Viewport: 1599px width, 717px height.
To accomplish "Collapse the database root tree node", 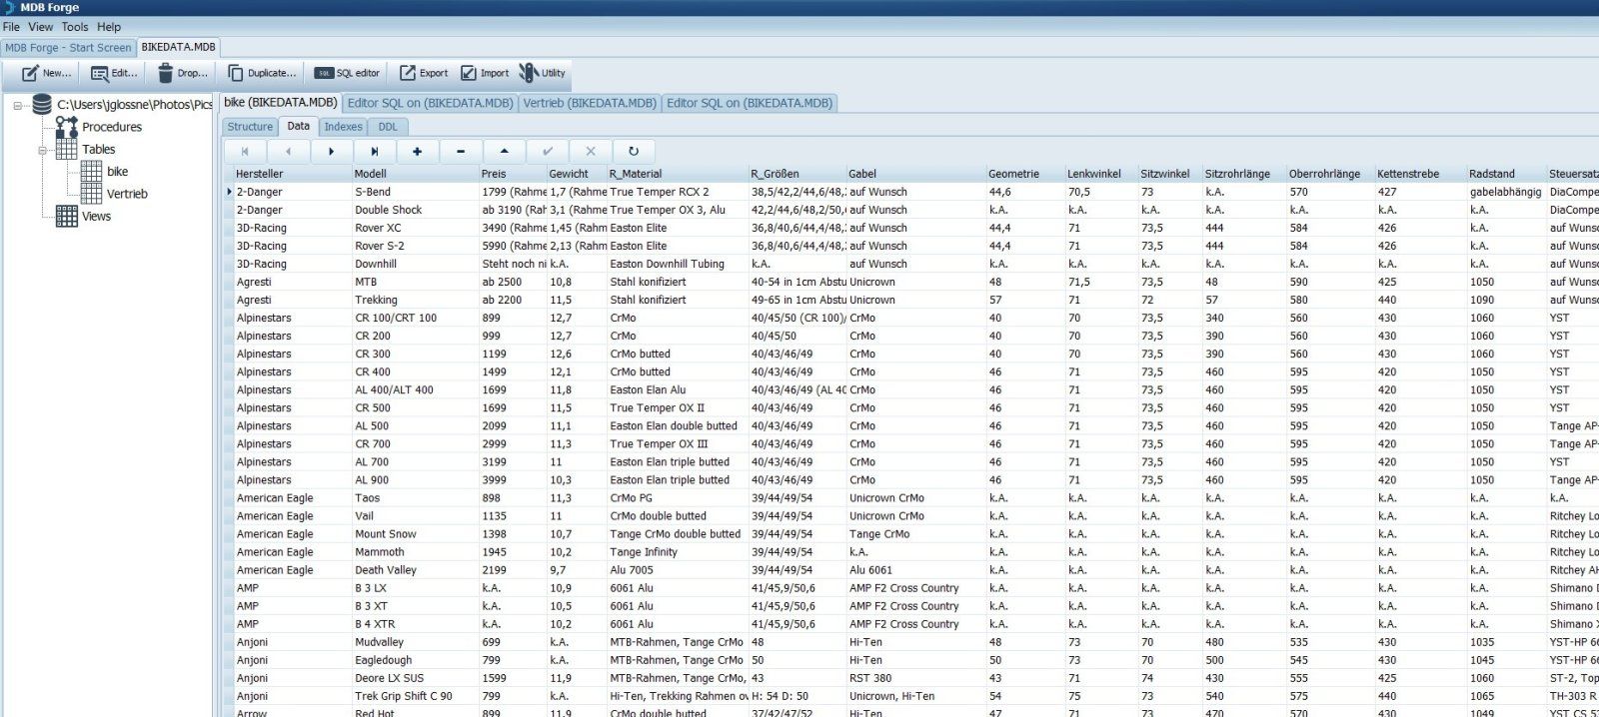I will point(17,105).
